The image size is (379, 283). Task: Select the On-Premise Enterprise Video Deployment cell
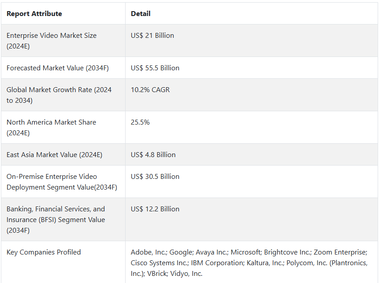click(x=61, y=182)
